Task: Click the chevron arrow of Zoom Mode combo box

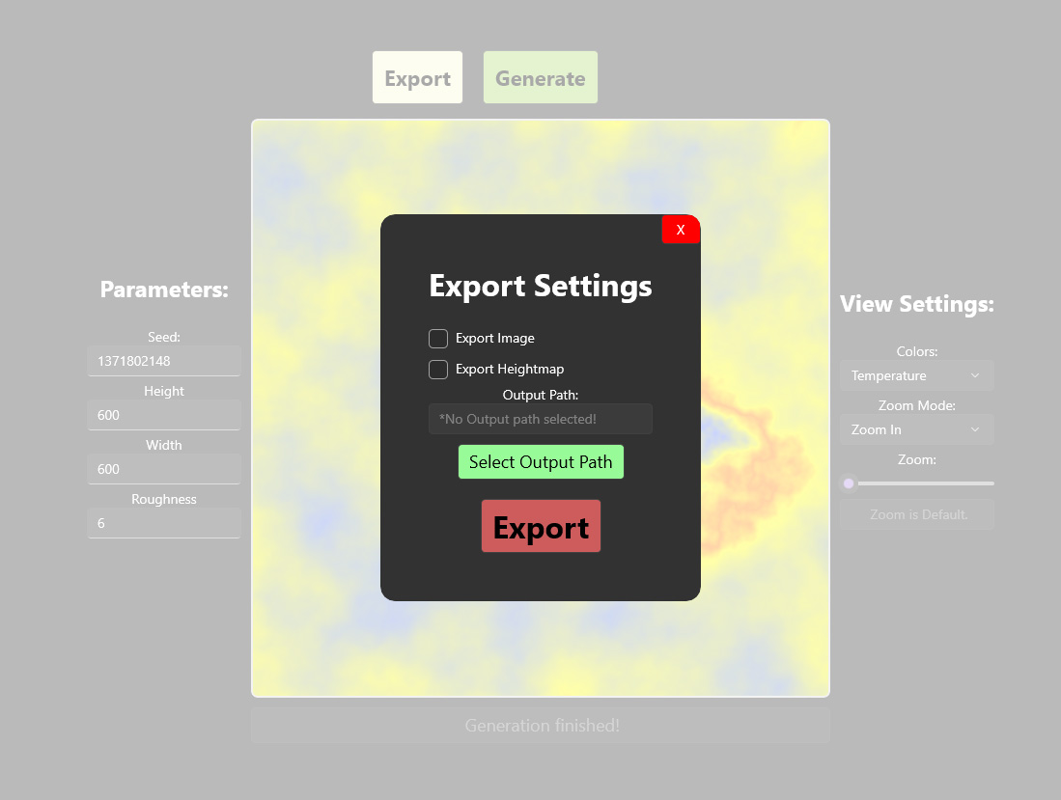Action: (975, 429)
